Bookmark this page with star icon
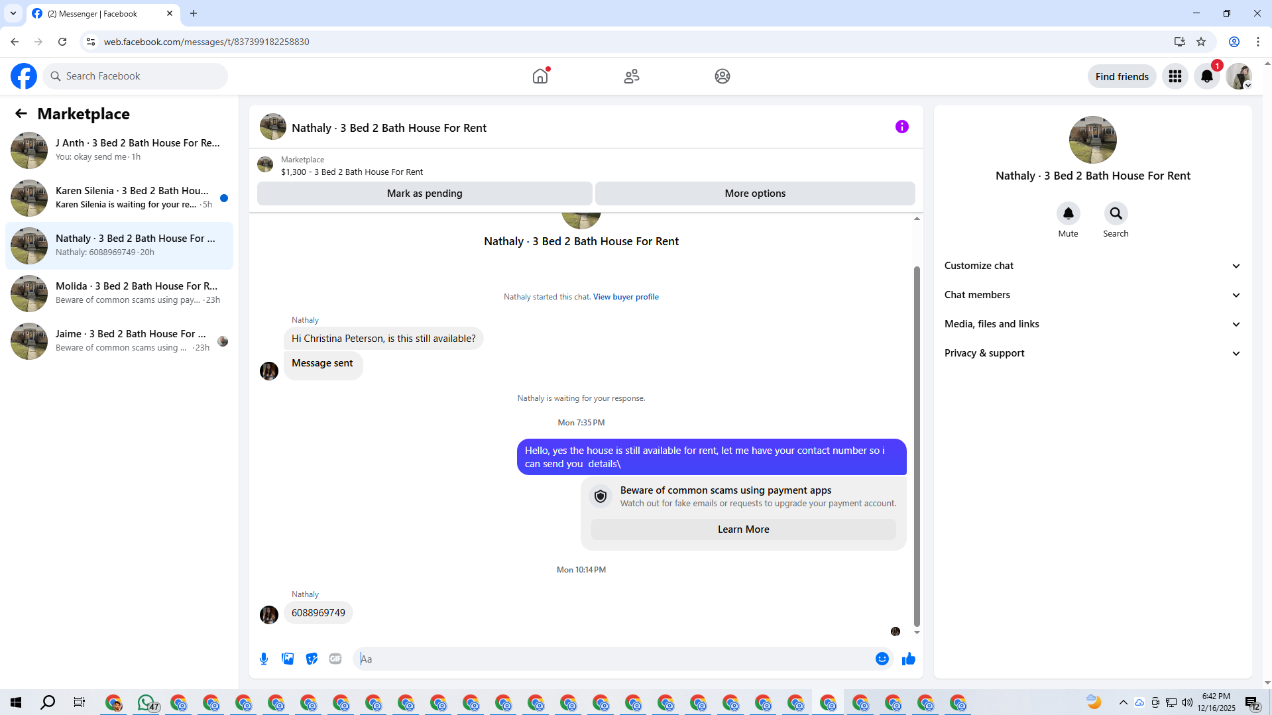Screen dimensions: 1272x715 pos(1201,42)
